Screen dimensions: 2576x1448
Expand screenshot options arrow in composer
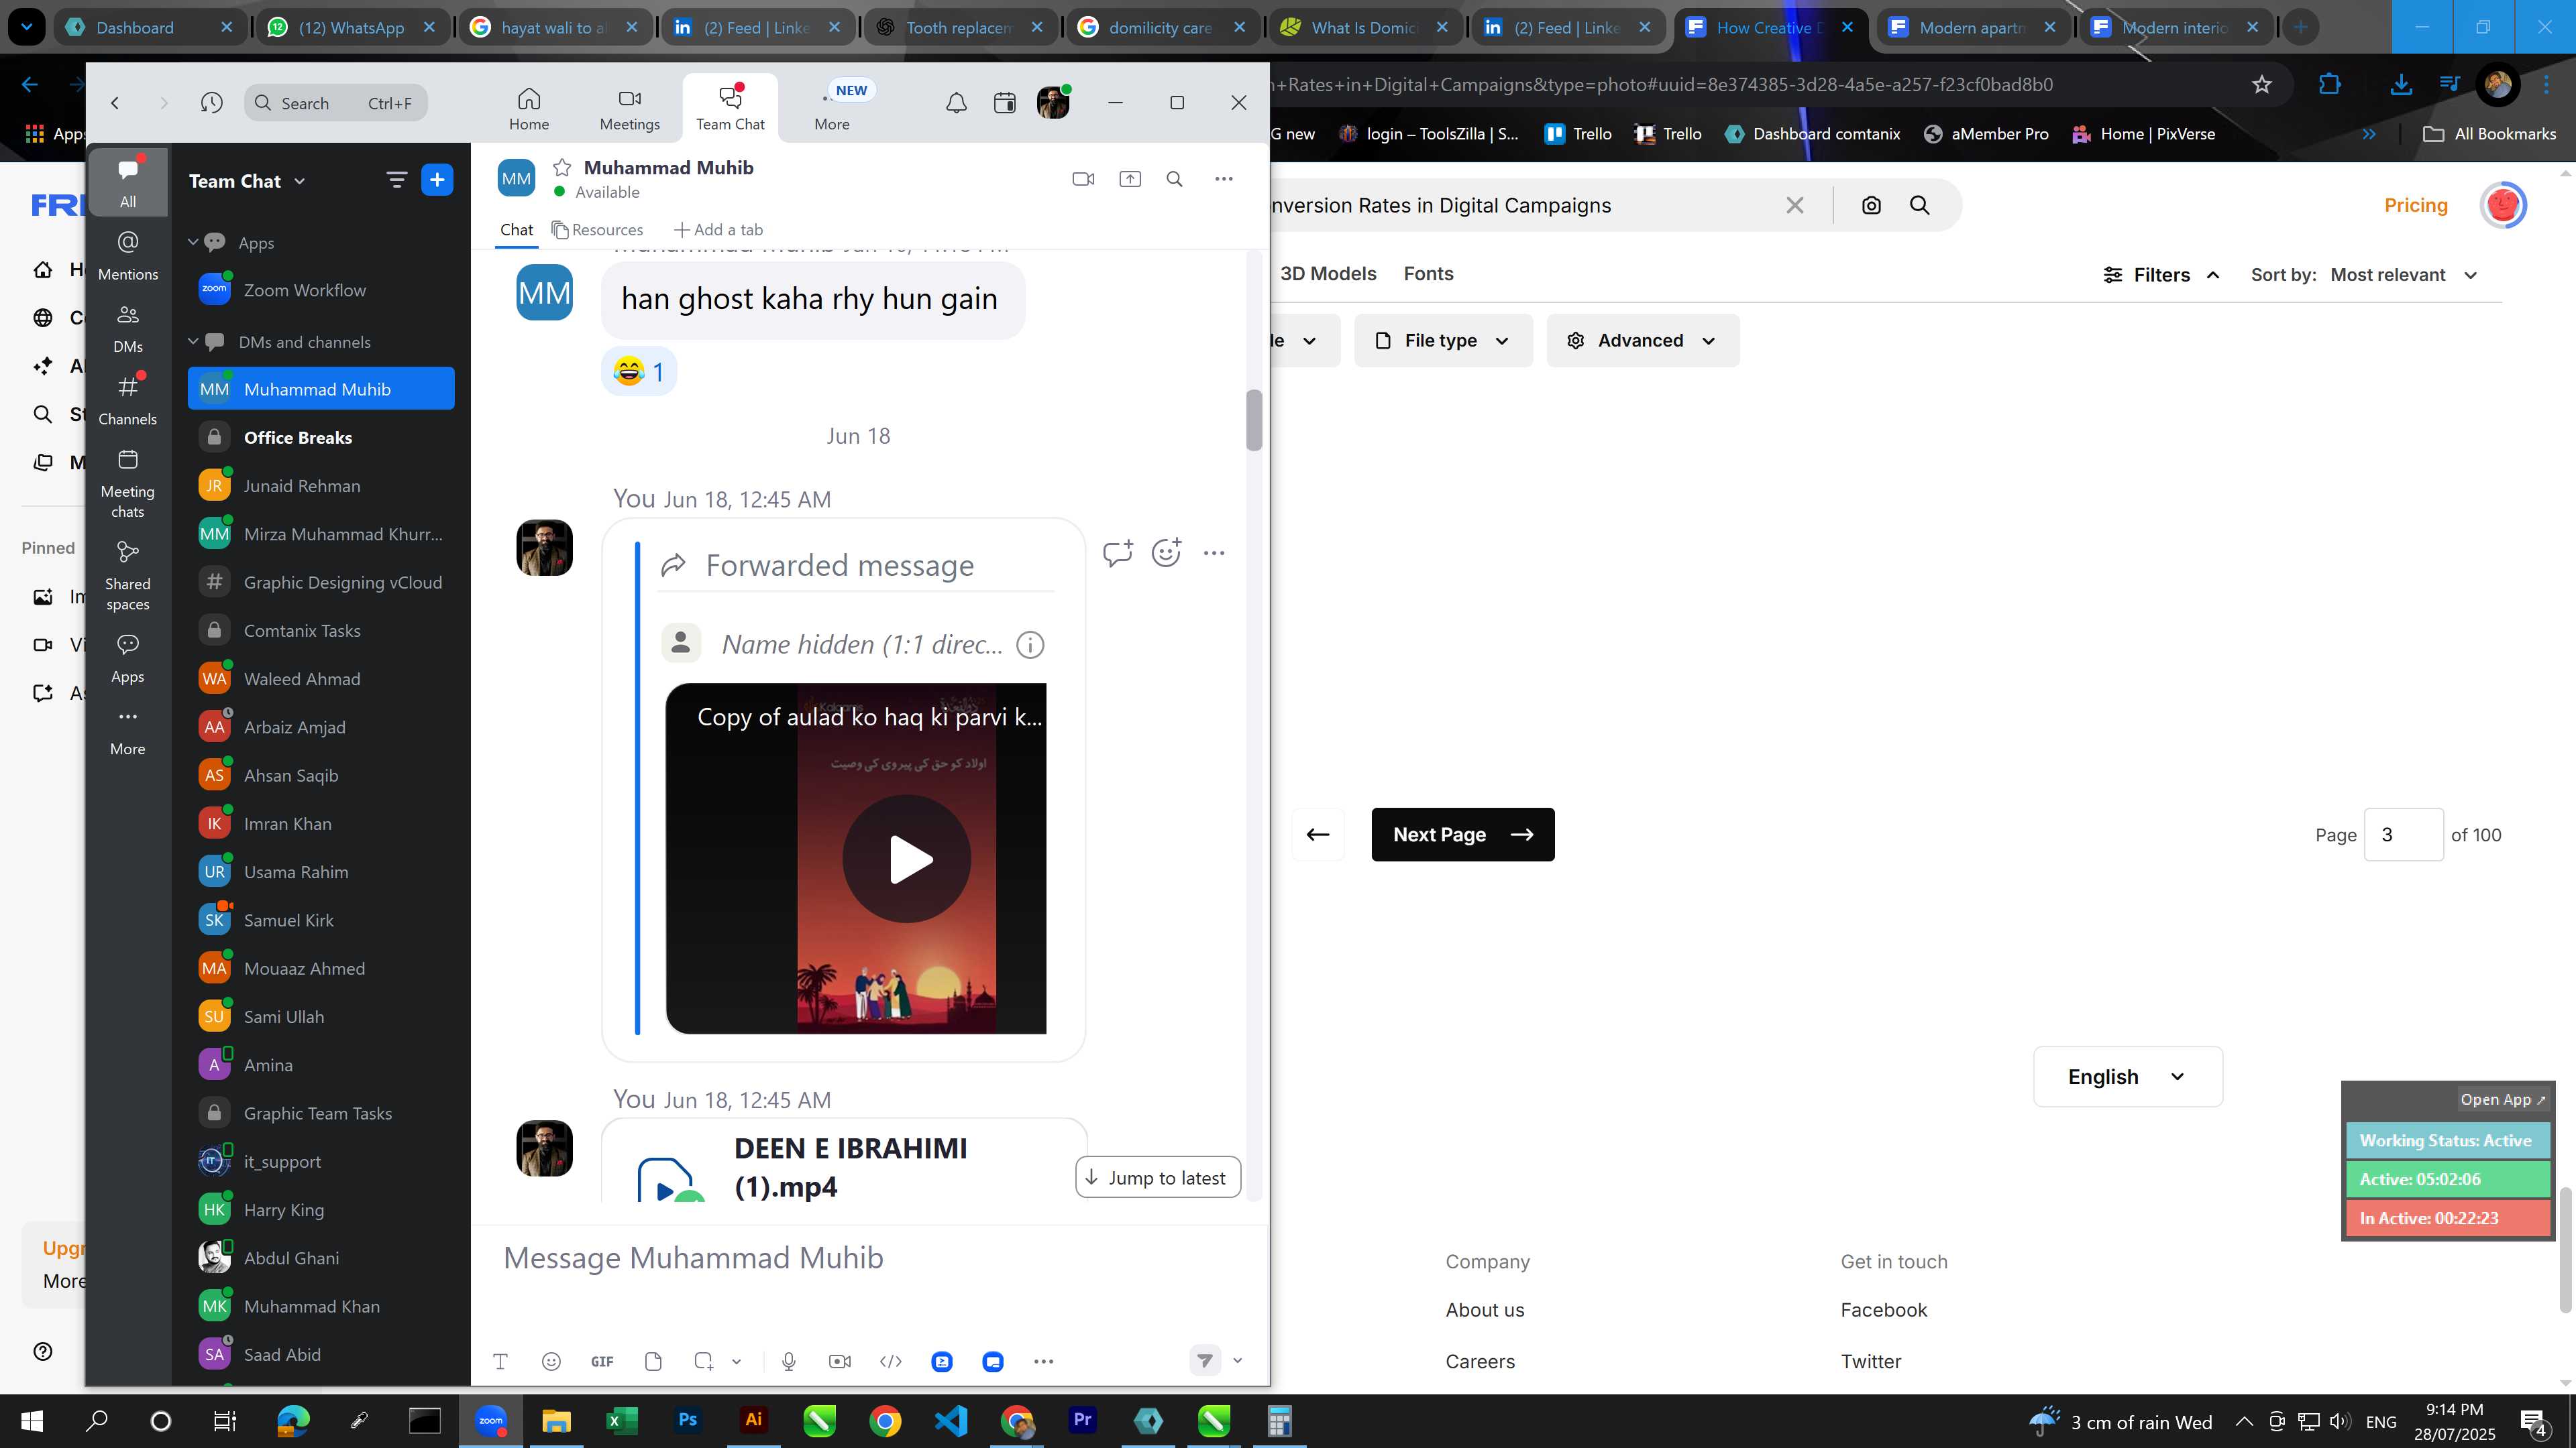737,1361
